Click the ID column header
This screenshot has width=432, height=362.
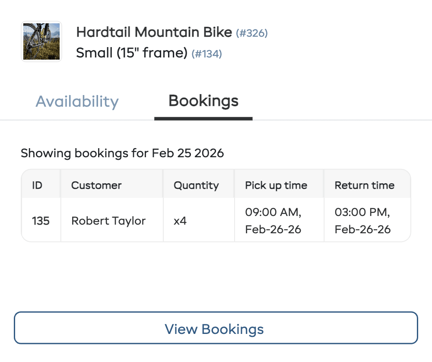click(x=38, y=185)
